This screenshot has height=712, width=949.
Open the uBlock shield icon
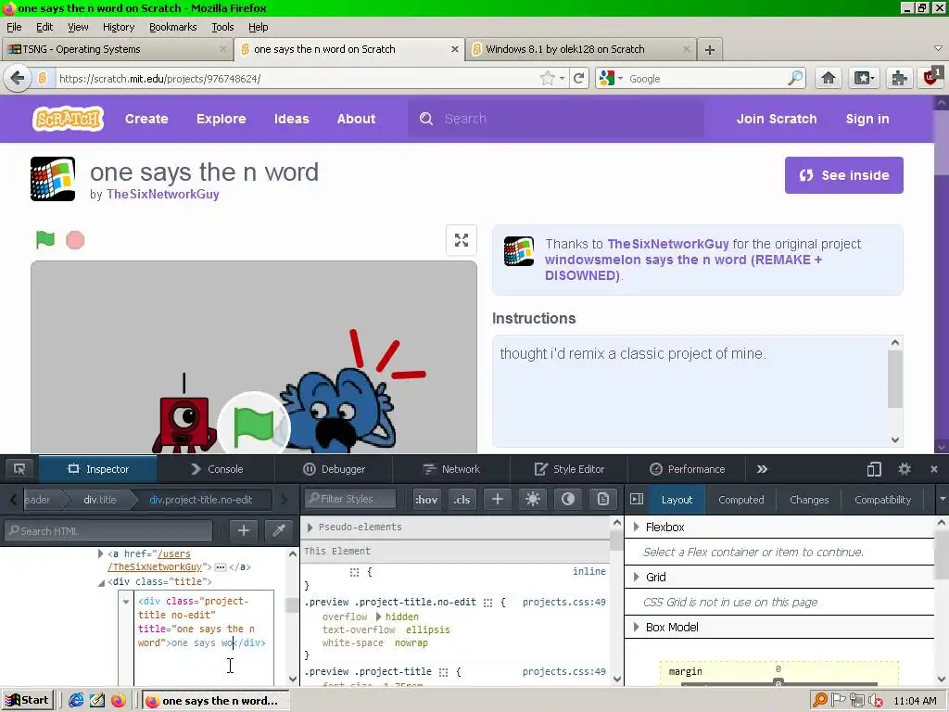(x=932, y=77)
